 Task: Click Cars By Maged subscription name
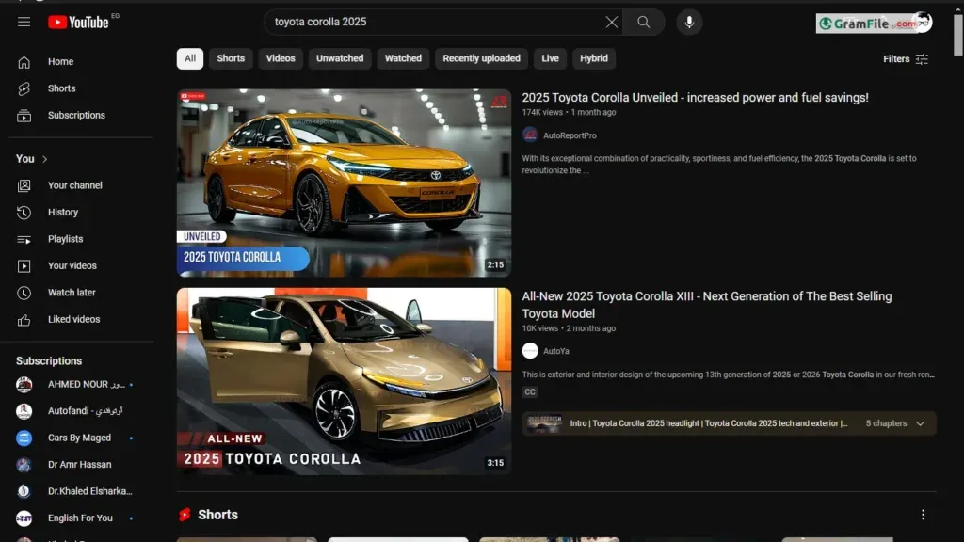tap(79, 438)
